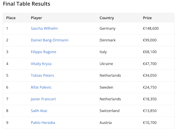
Task: Visit Tobias Peters player page
Action: coord(42,76)
